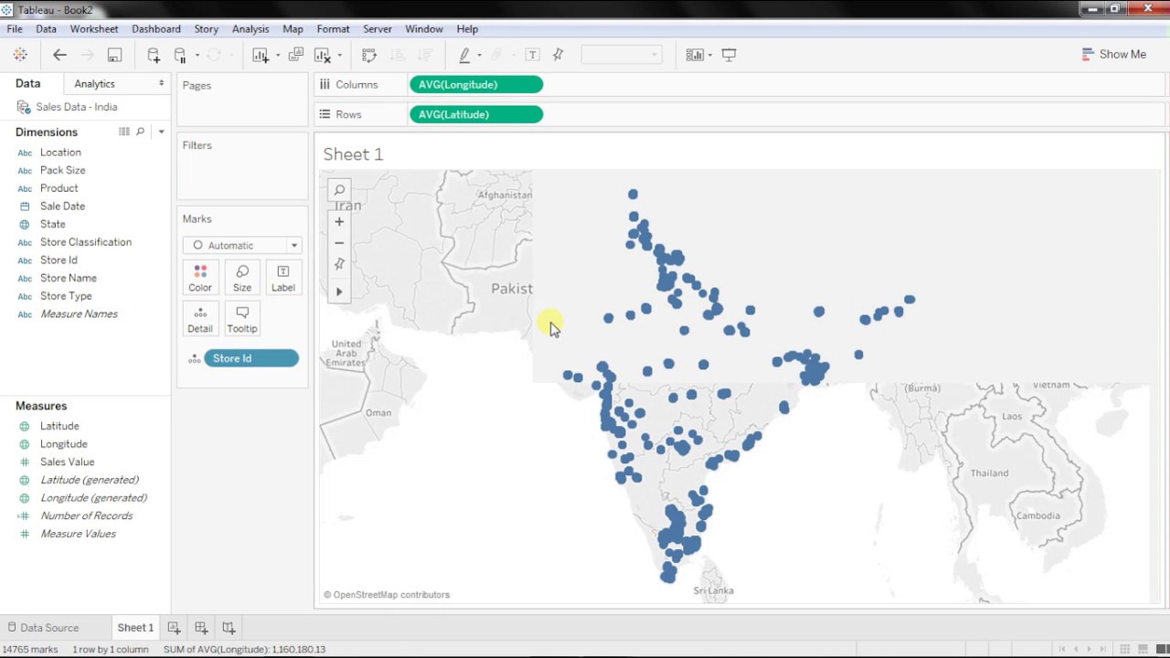
Task: Select the Store Classification dimension
Action: pos(86,242)
